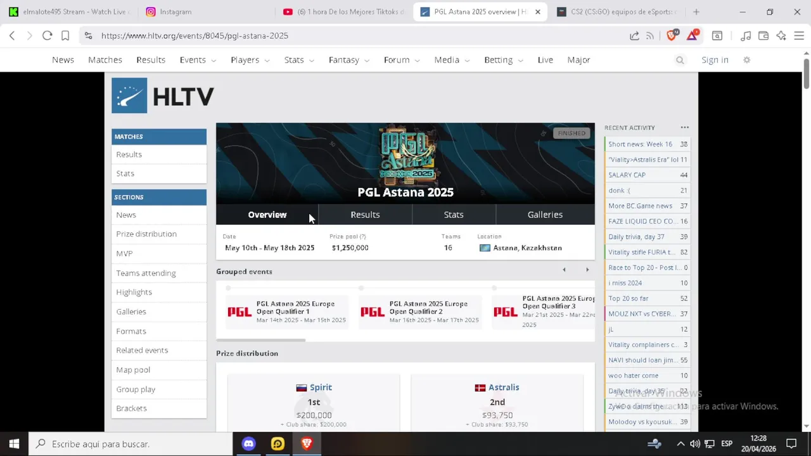This screenshot has height=456, width=811.
Task: Open Results in the top navigation bar
Action: 151,60
